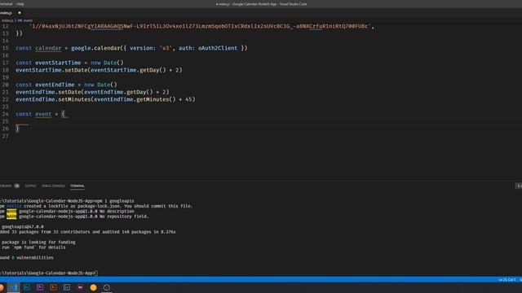The width and height of the screenshot is (522, 293).
Task: Switch to the Output panel tab
Action: tap(30, 186)
